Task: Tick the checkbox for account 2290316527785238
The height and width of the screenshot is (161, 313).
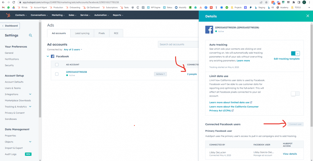Action: pos(57,74)
